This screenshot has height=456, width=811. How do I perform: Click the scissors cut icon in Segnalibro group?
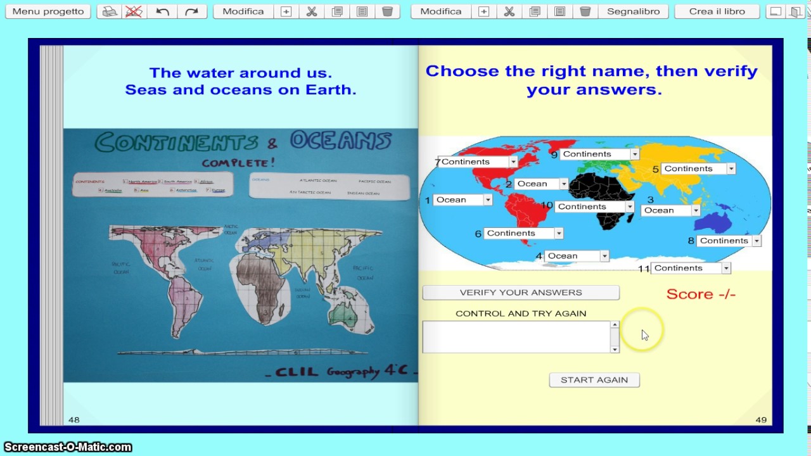(509, 11)
